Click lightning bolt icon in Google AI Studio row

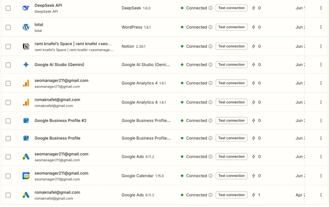coord(253,65)
